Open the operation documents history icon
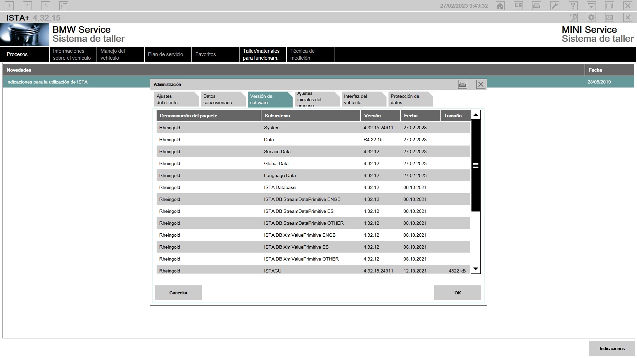 (573, 18)
